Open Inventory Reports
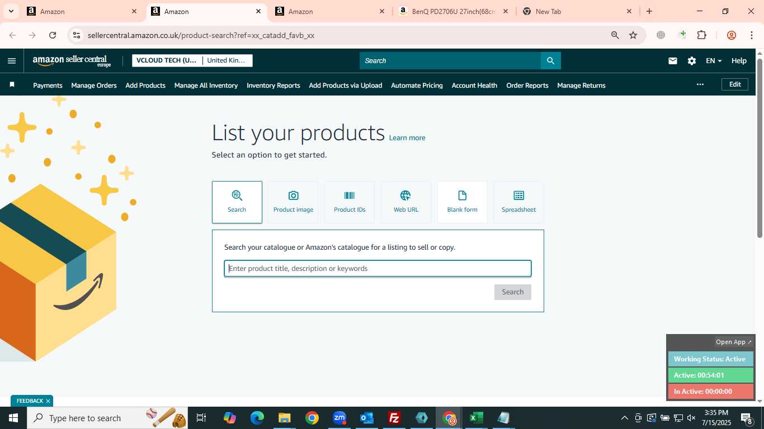This screenshot has height=429, width=764. pyautogui.click(x=273, y=85)
